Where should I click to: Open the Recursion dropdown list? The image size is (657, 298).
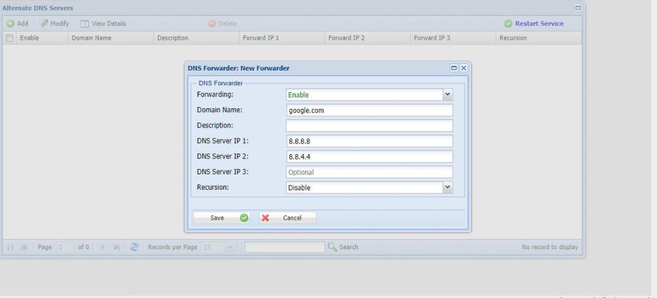pos(448,187)
